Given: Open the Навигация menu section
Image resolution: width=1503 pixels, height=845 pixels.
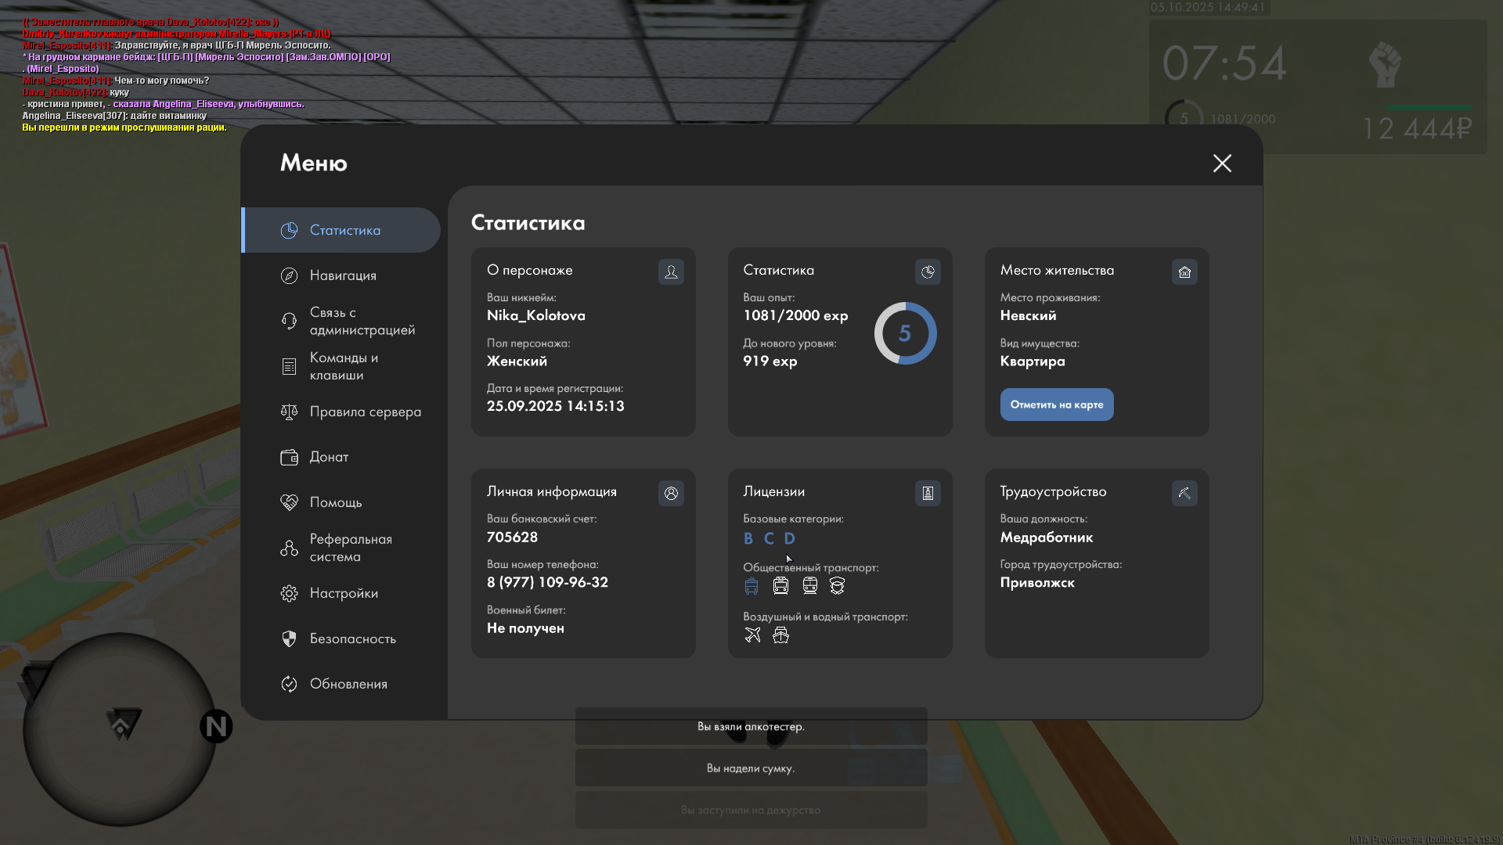Looking at the screenshot, I should pos(343,275).
